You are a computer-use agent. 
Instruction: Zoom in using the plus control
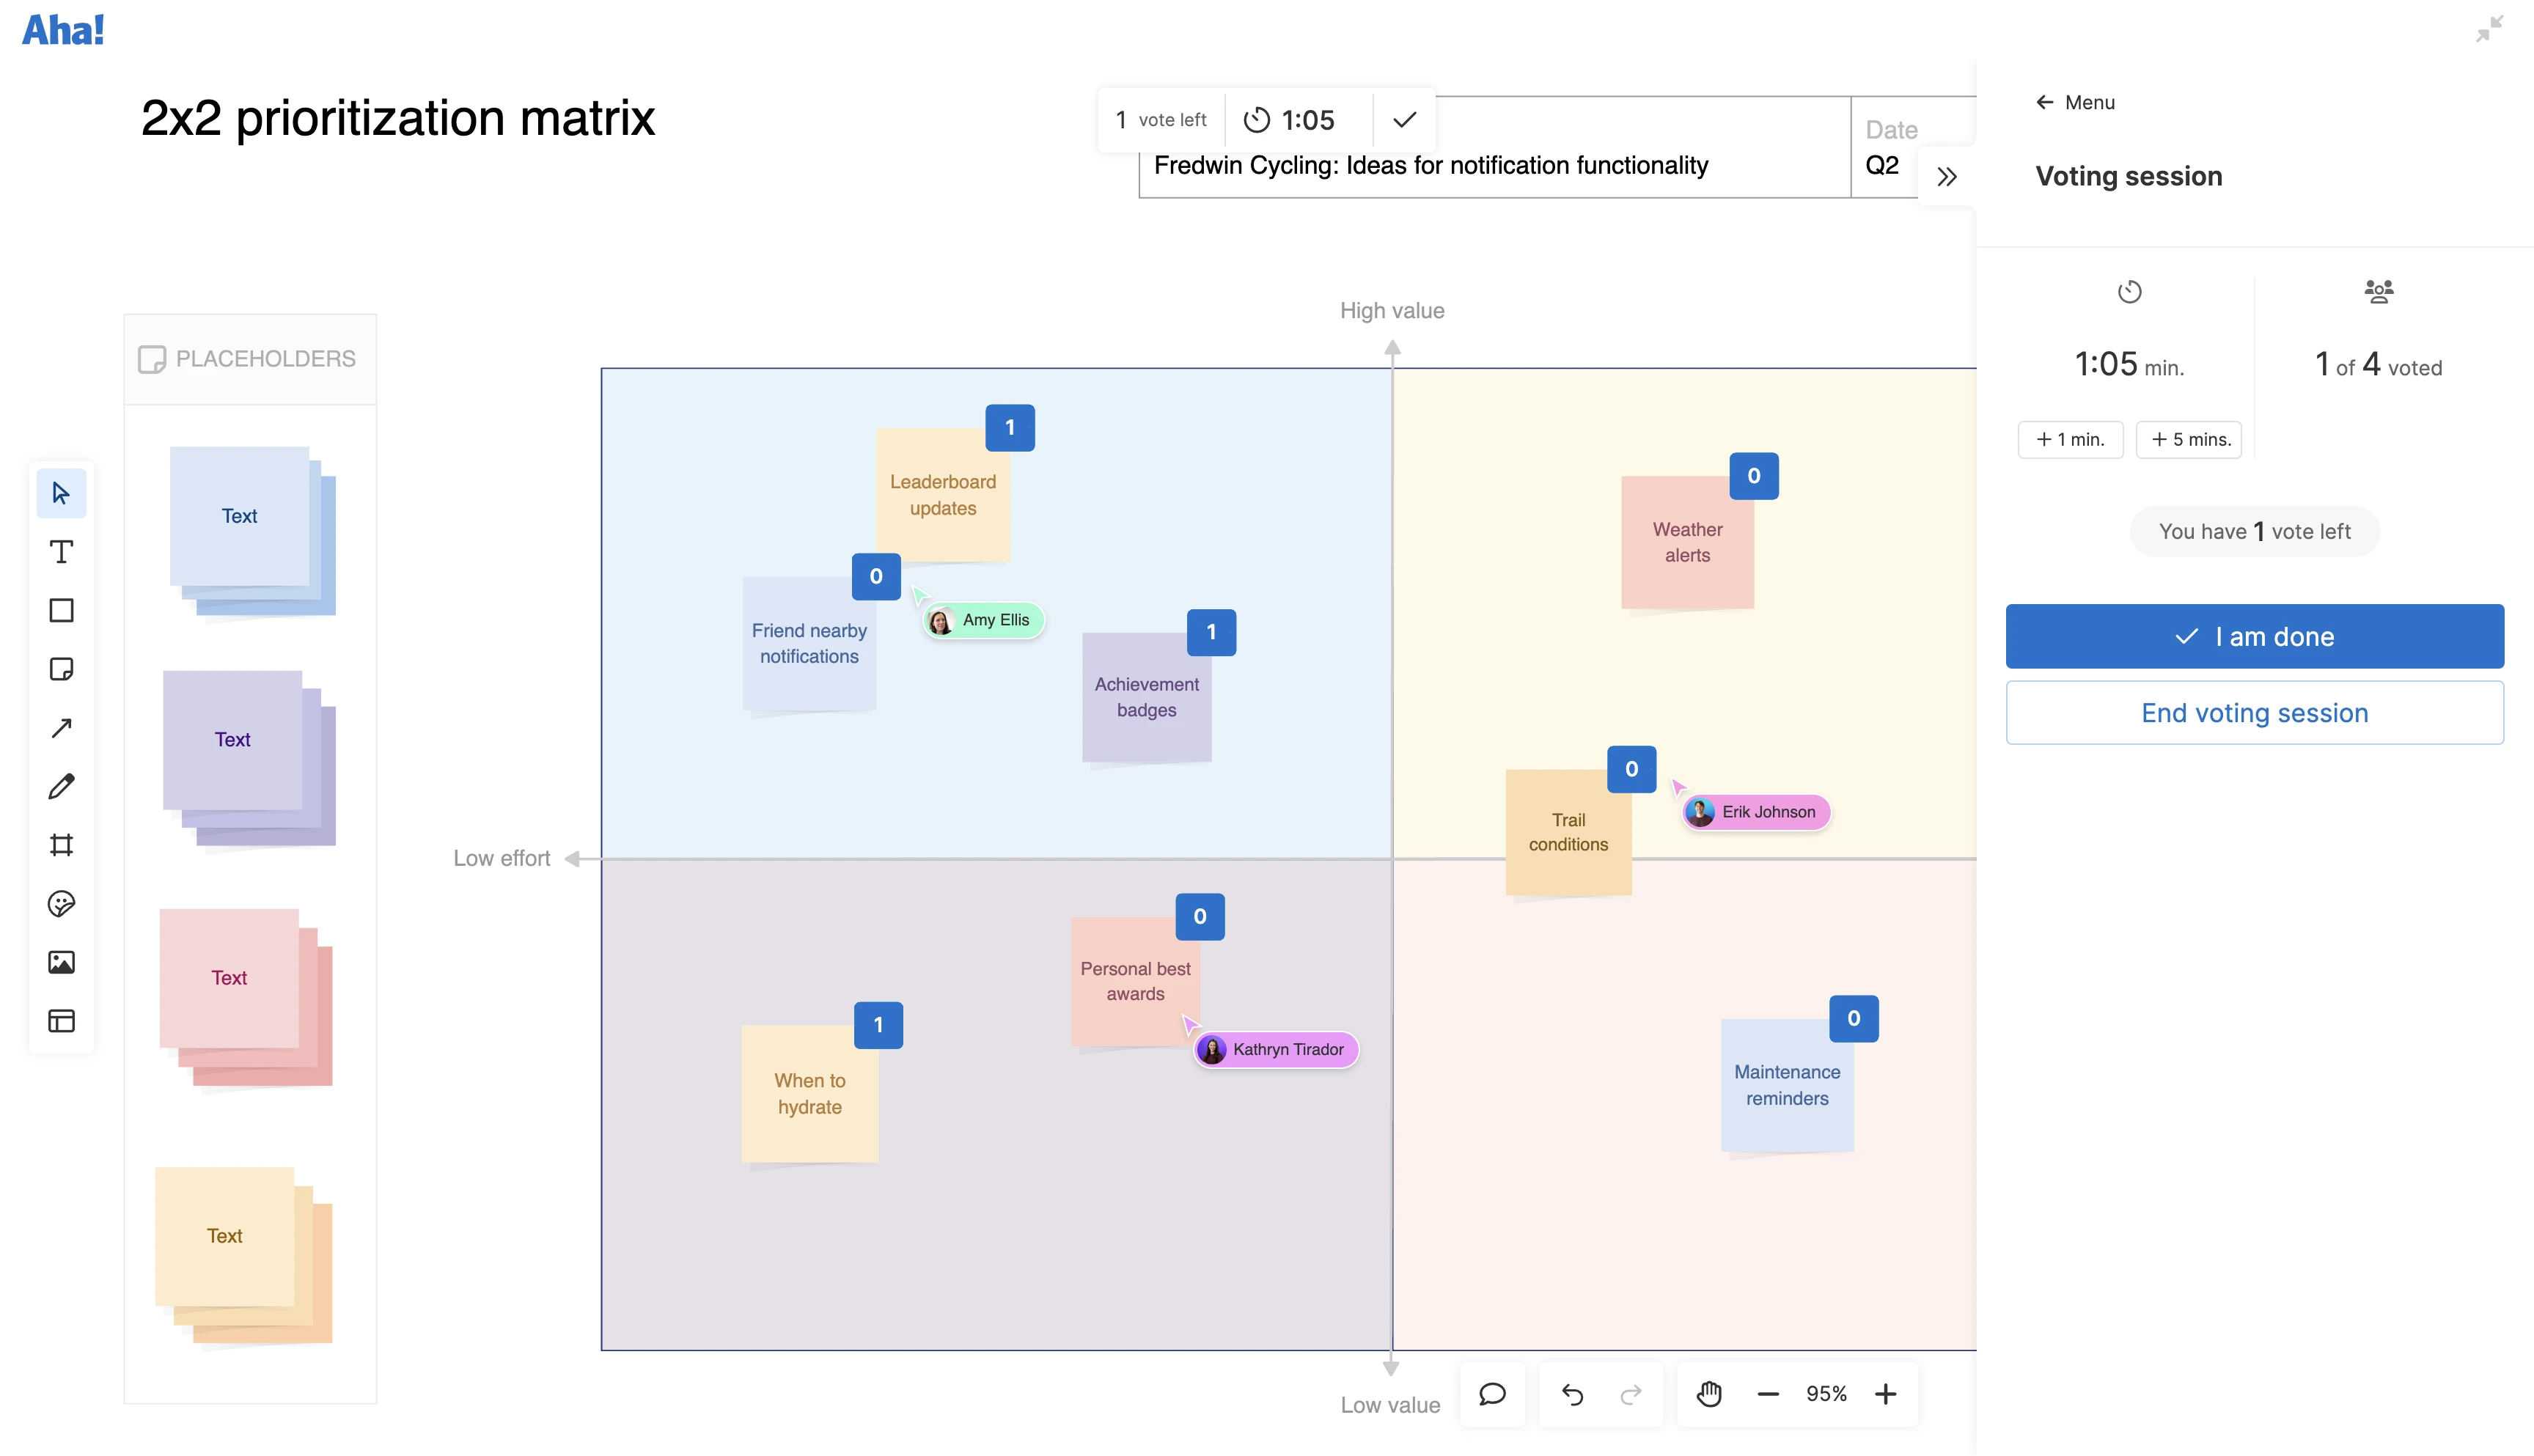(x=1886, y=1393)
